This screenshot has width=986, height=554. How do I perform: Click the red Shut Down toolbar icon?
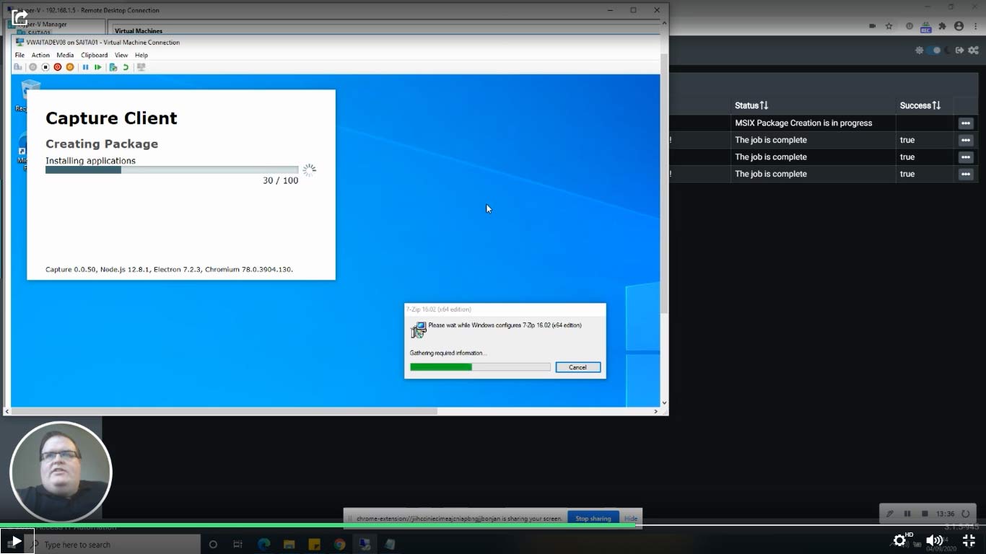58,67
